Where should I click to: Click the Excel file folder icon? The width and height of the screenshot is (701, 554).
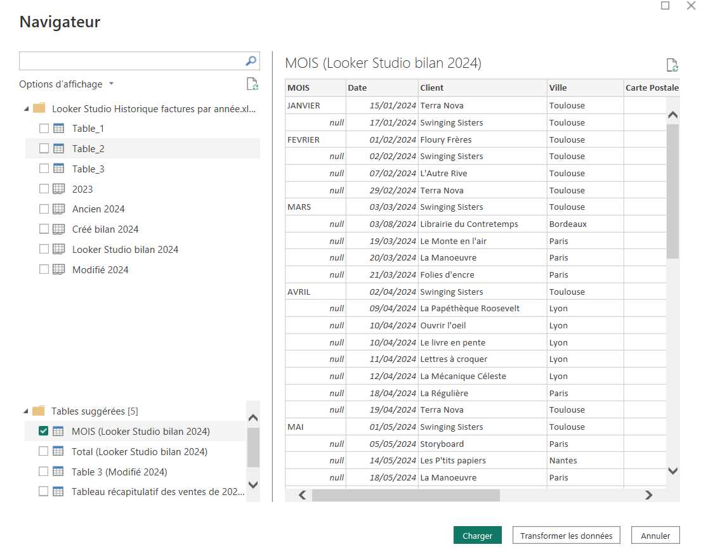(x=39, y=108)
